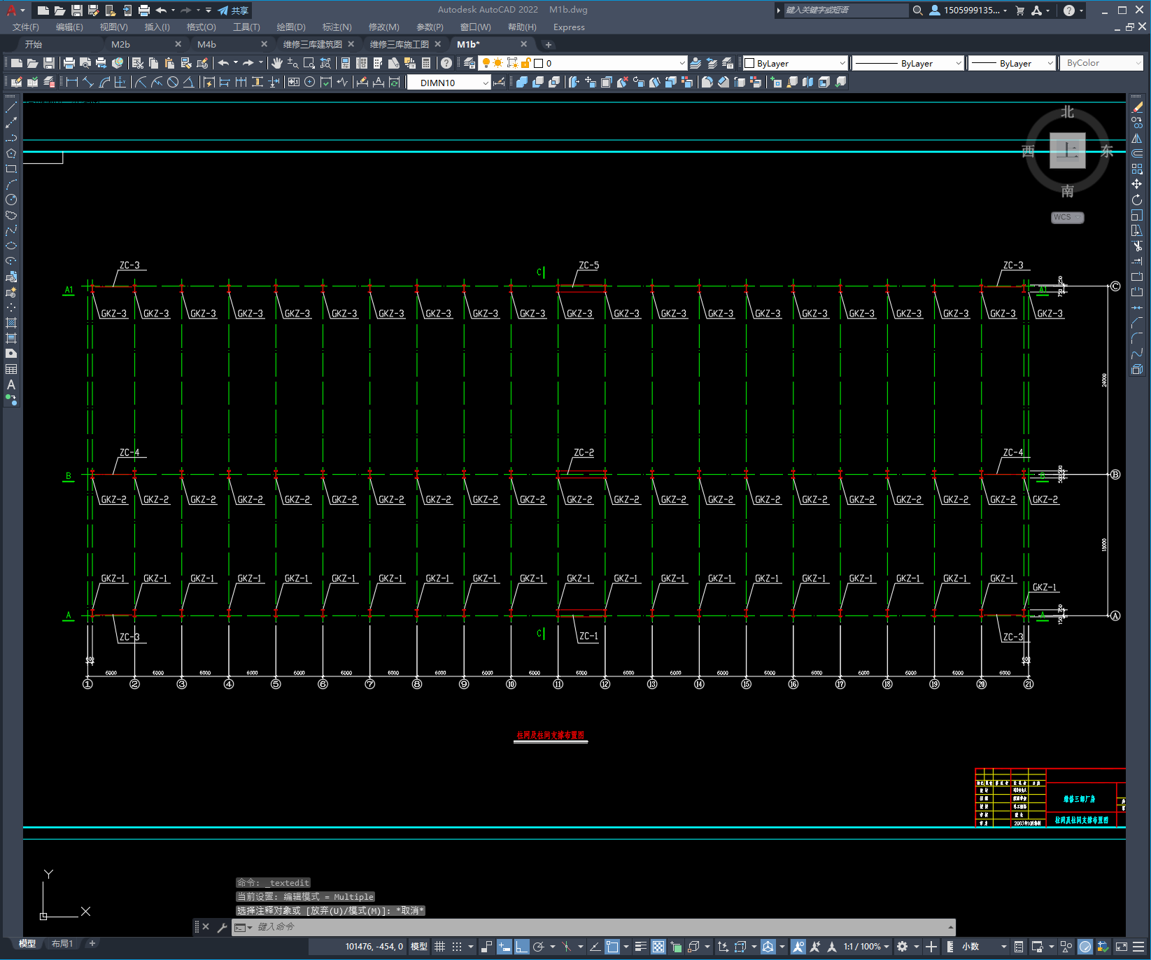Open Layer Properties manager icon

(469, 63)
